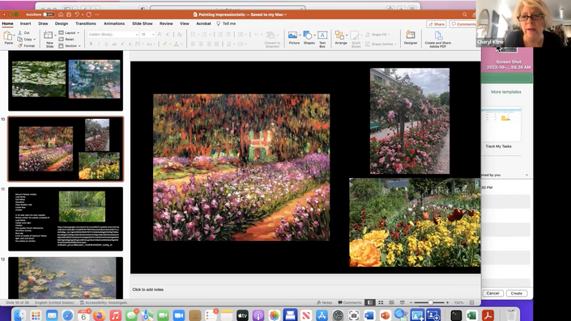571x321 pixels.
Task: Click the Reset slide button
Action: point(66,40)
